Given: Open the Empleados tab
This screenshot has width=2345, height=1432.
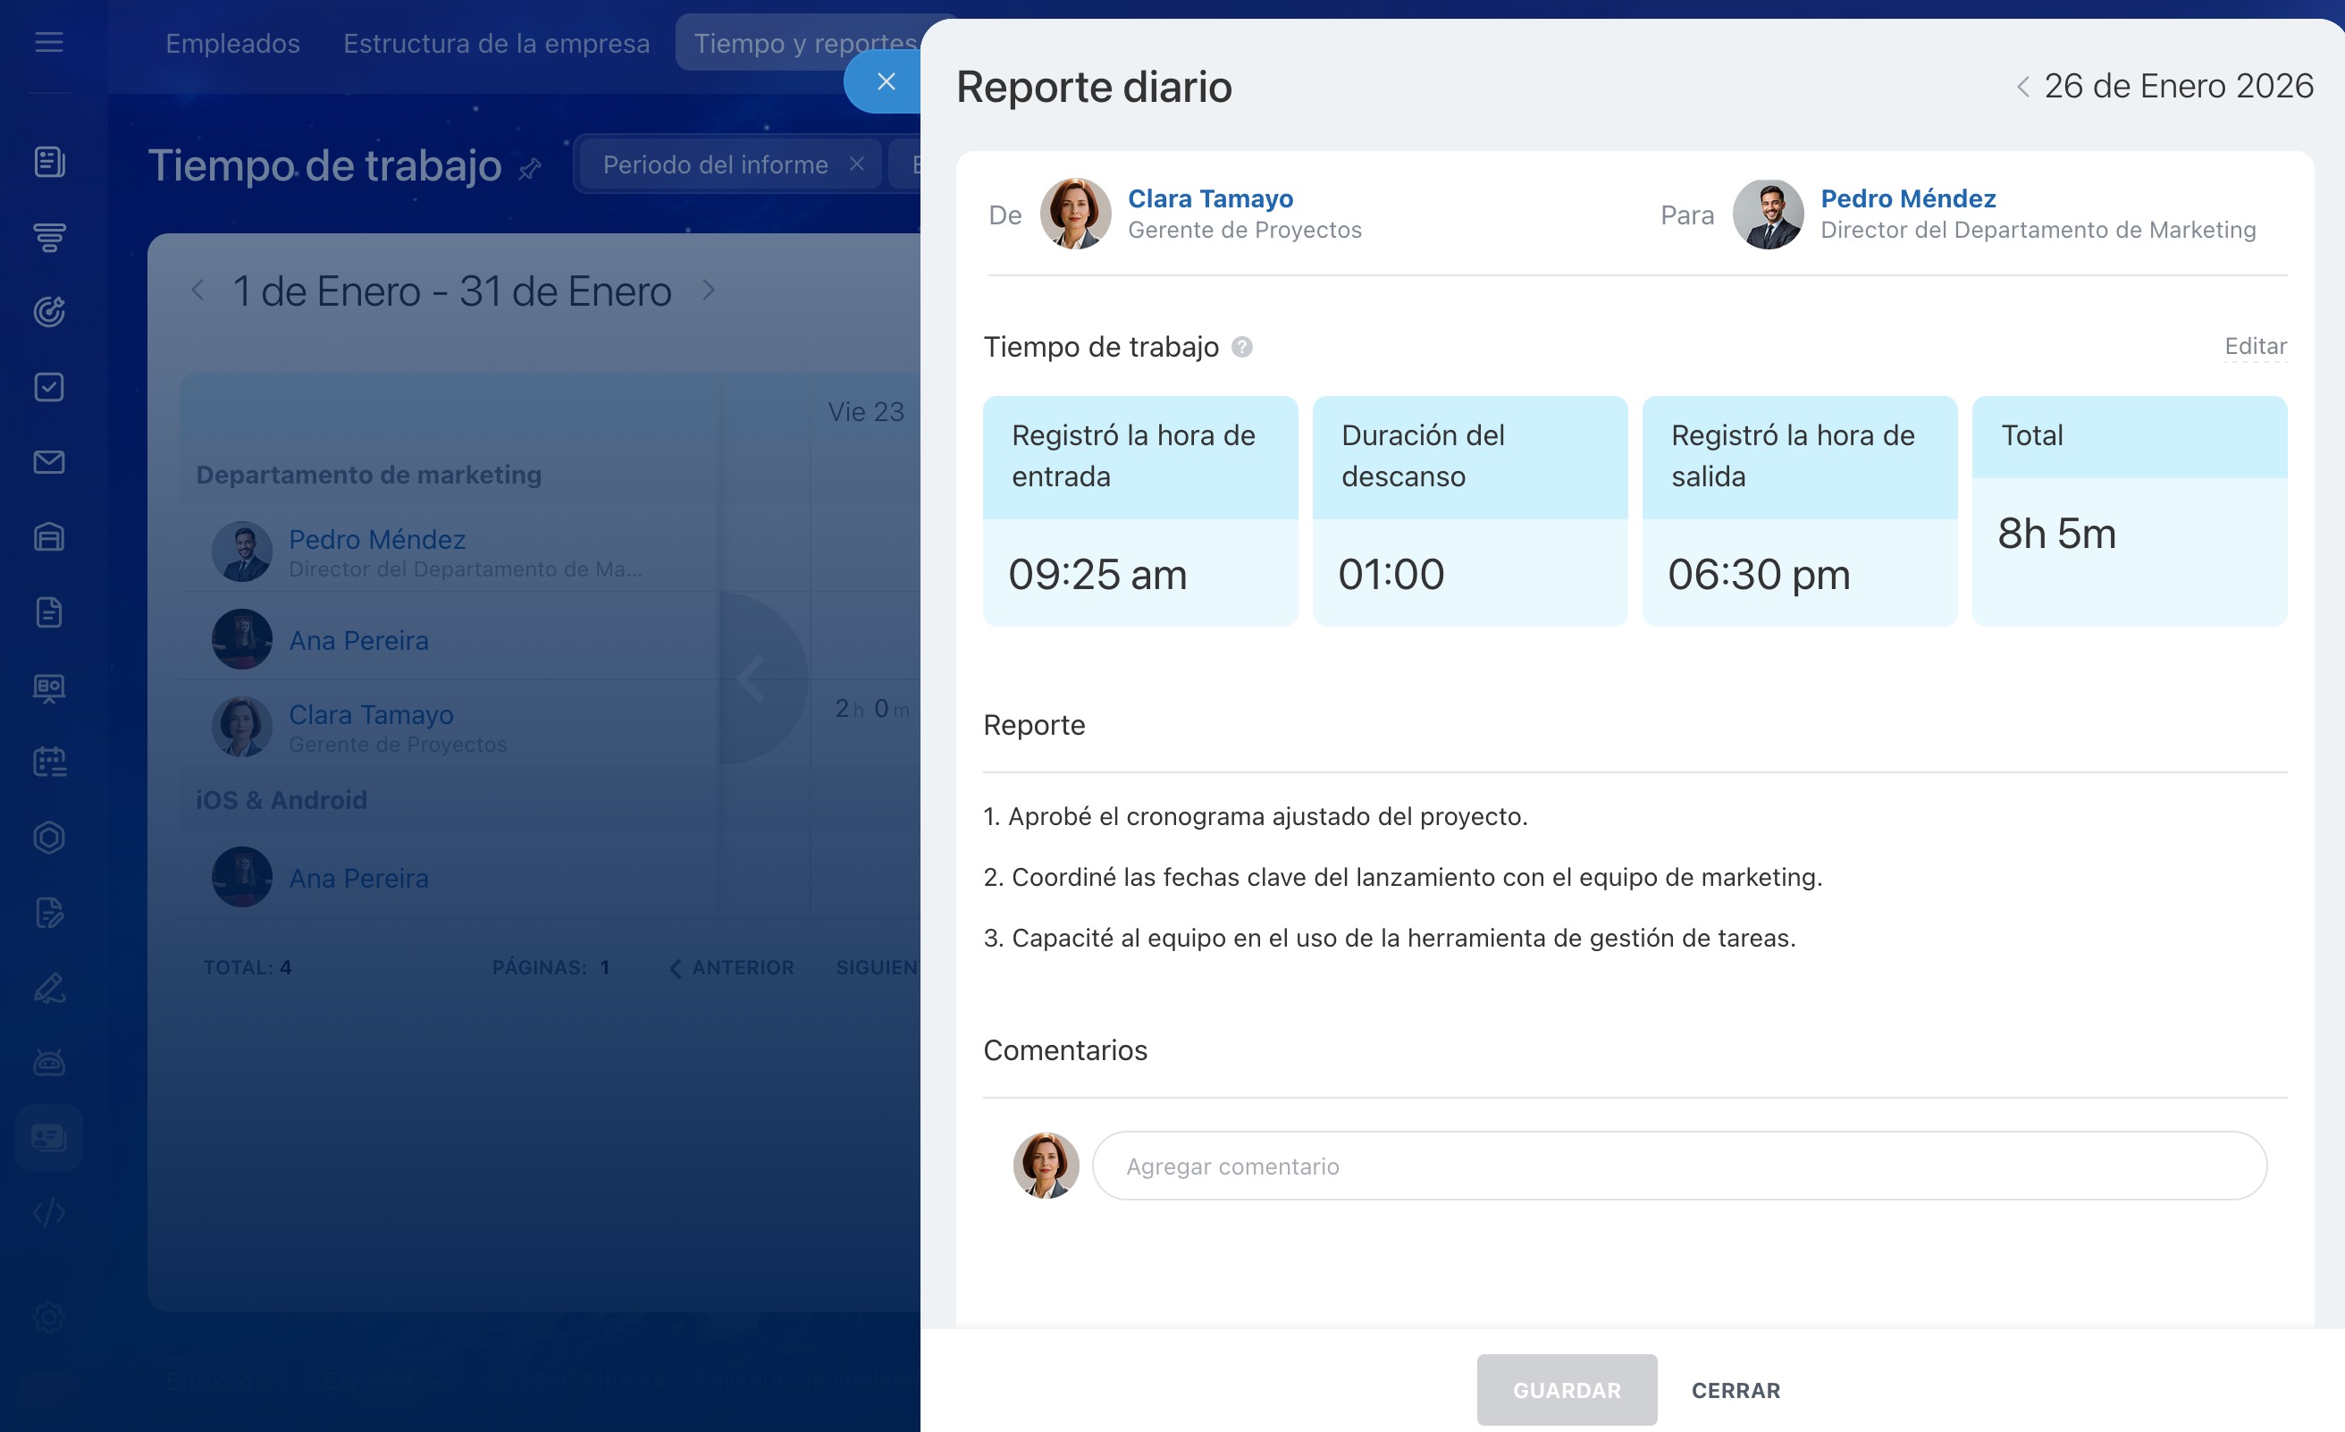Looking at the screenshot, I should point(232,43).
